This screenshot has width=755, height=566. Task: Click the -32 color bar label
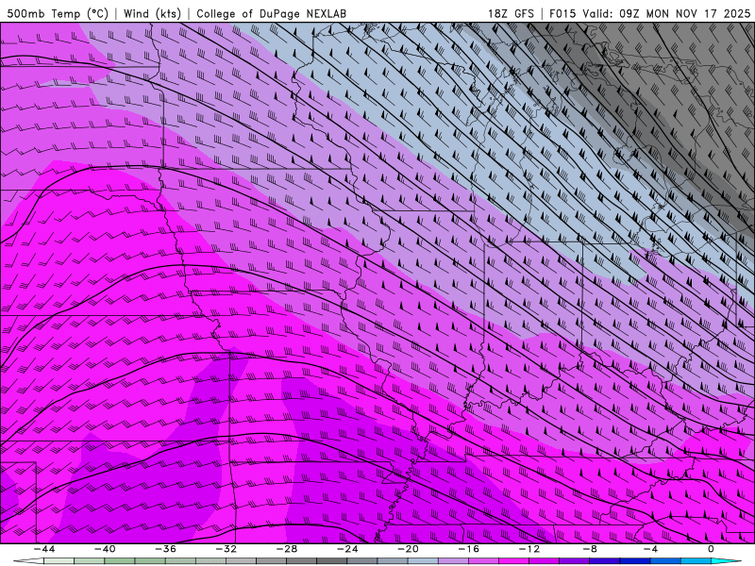pos(226,549)
